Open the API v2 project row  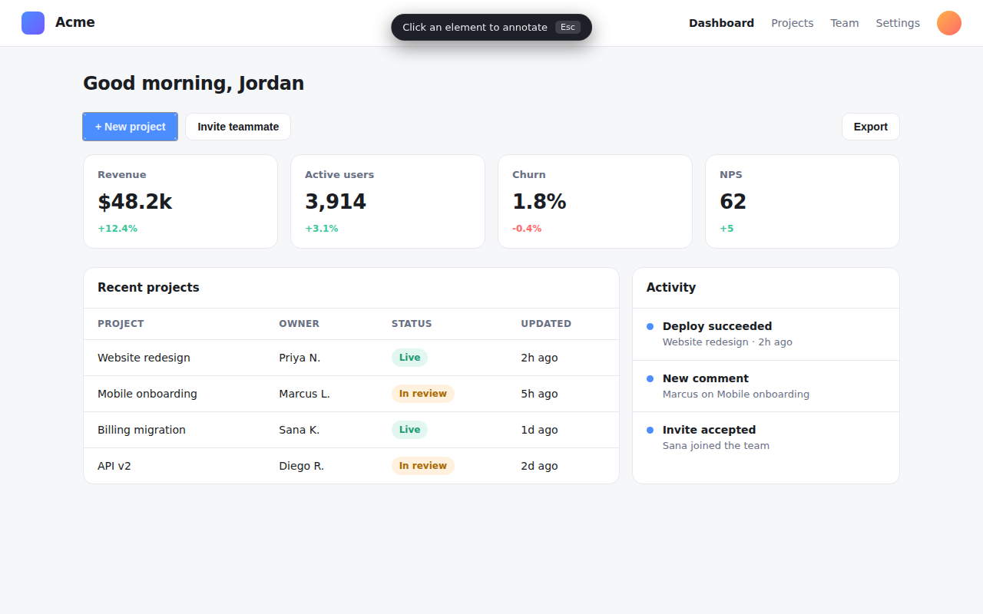(351, 466)
